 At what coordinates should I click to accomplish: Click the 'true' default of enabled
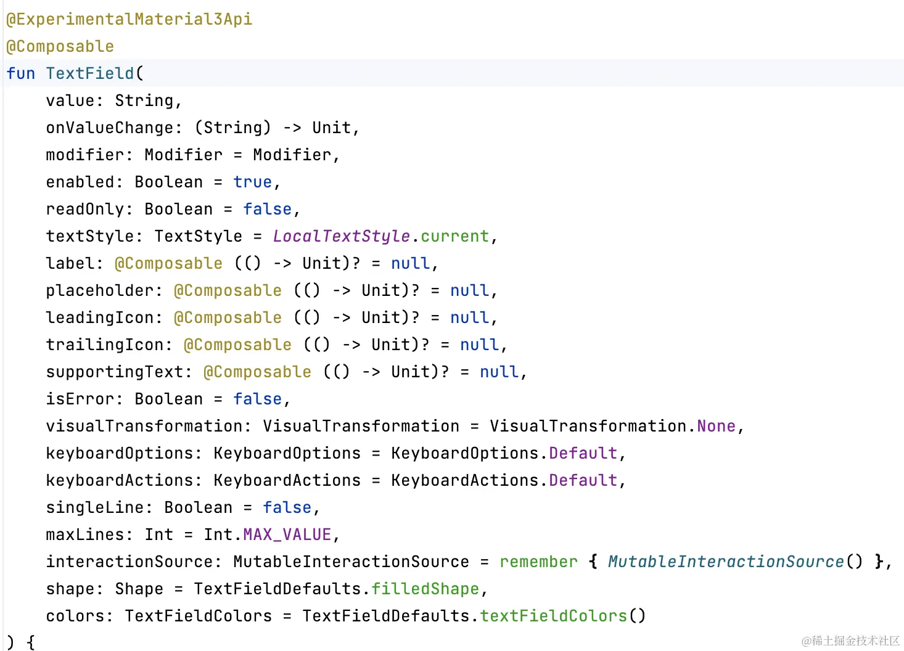pos(253,182)
